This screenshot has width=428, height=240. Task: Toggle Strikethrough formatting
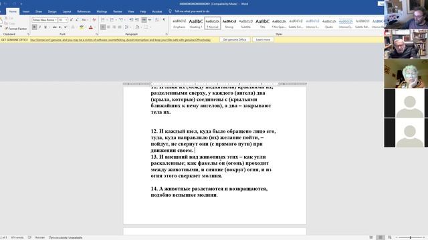point(55,27)
